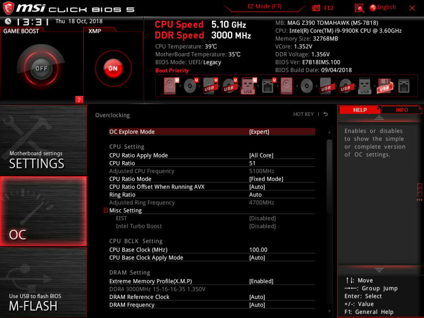Click the red globe language icon
Image resolution: width=424 pixels, height=318 pixels.
click(x=373, y=8)
